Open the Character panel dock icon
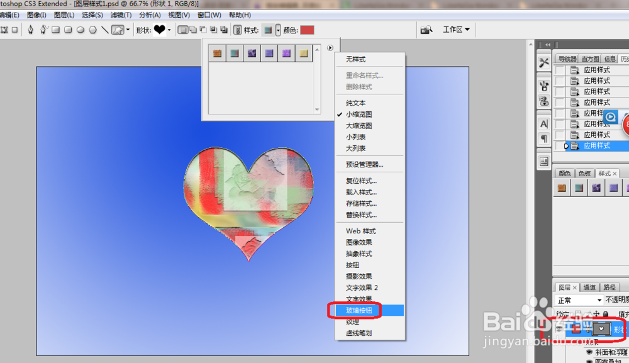 [x=544, y=124]
